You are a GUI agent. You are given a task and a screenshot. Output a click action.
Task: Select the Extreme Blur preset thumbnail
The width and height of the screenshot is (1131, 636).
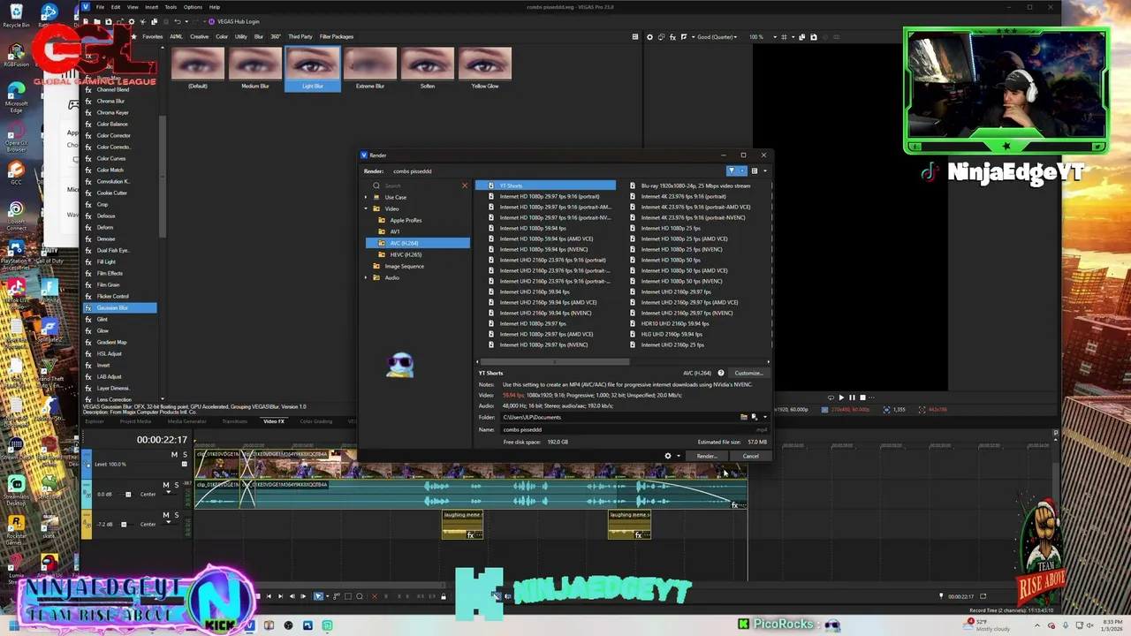click(370, 69)
